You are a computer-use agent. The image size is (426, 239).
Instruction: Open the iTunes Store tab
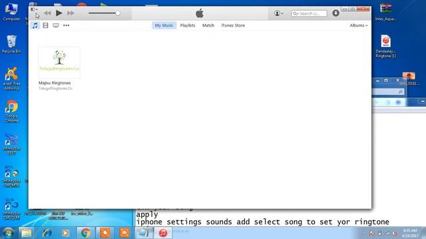coord(233,25)
